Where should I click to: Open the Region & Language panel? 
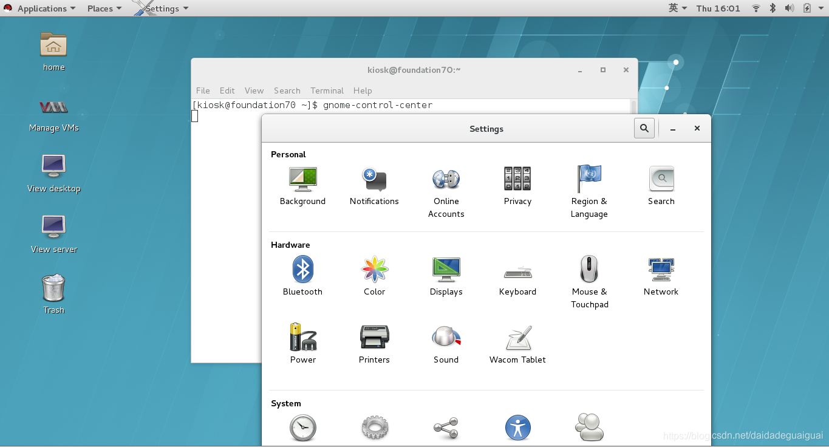point(589,192)
